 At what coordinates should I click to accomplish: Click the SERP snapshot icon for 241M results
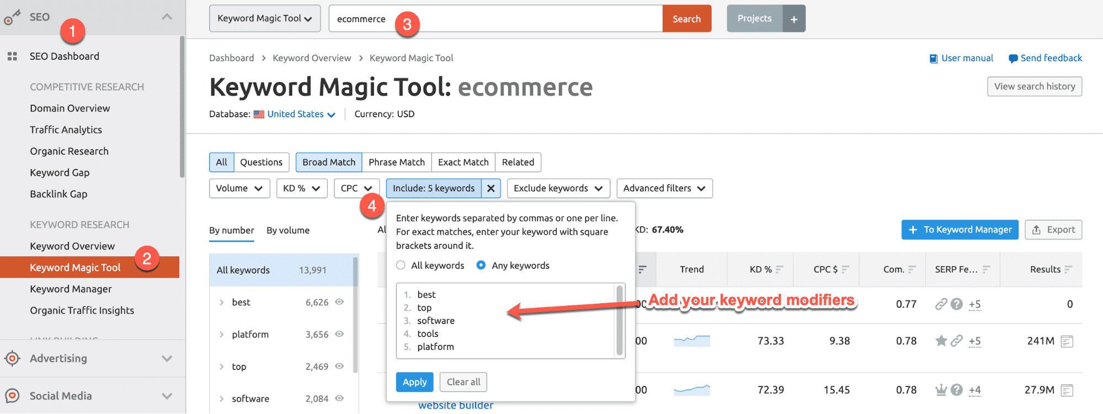pos(1067,342)
